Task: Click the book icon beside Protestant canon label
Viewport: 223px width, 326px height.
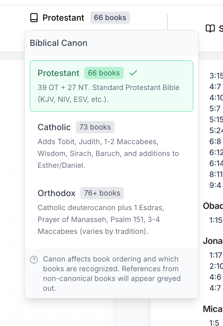Action: pyautogui.click(x=34, y=18)
